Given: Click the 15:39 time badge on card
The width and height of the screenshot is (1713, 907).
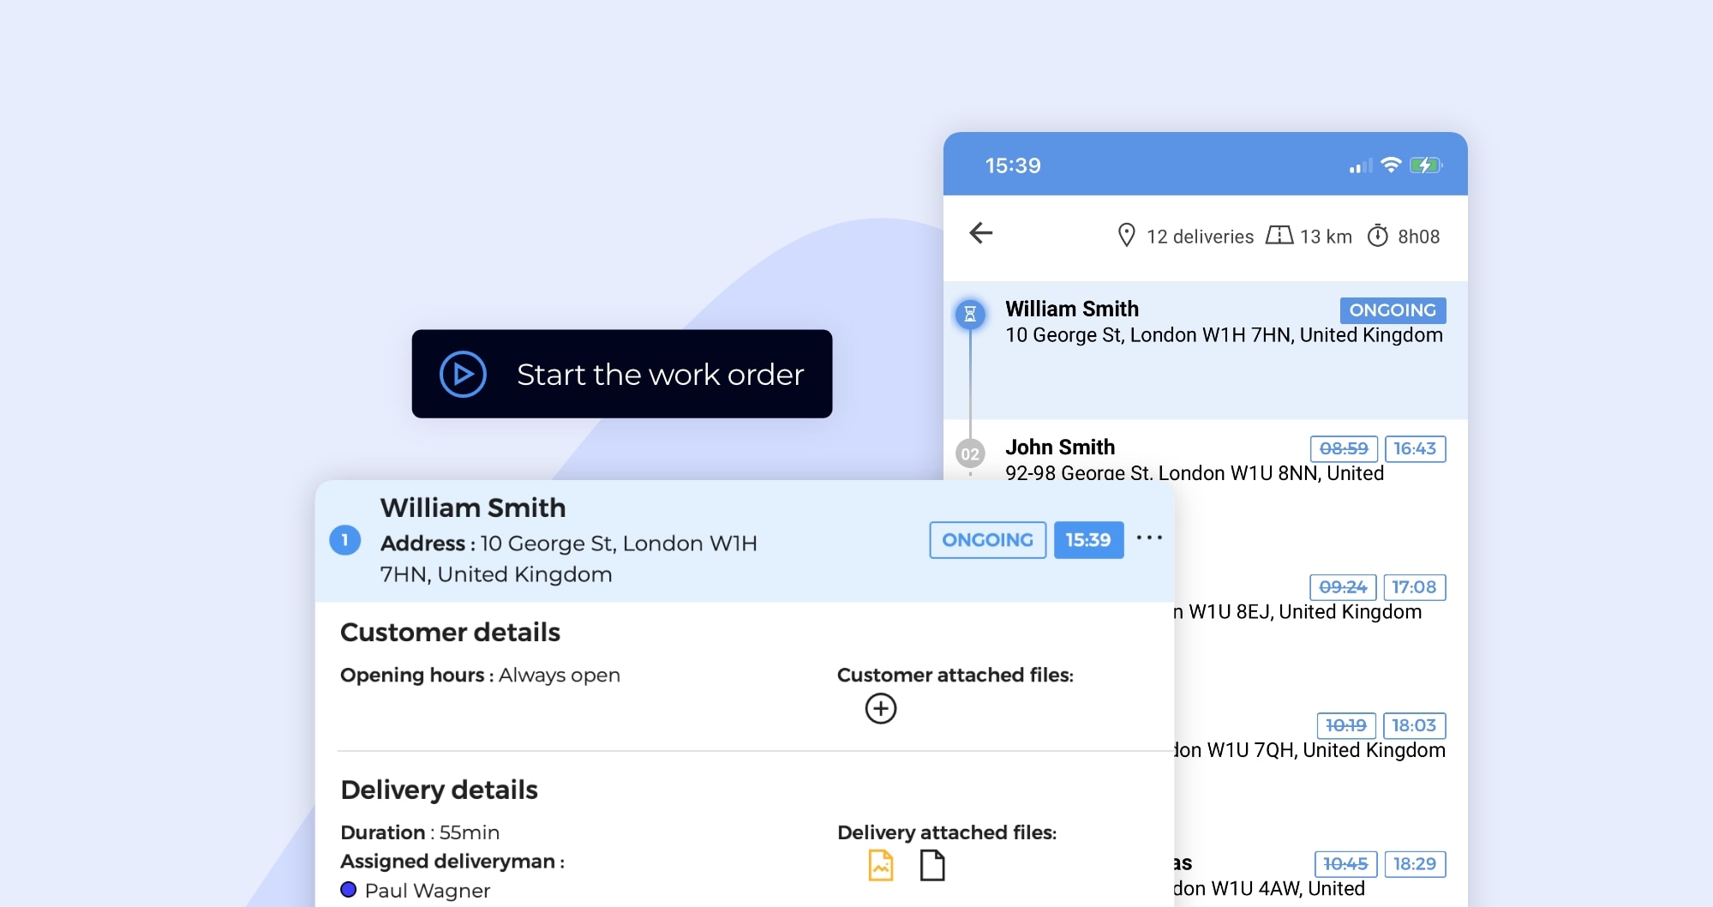Looking at the screenshot, I should (1088, 540).
